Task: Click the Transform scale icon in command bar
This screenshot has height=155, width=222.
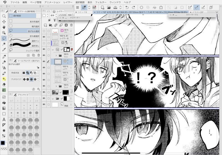Action: click(161, 7)
